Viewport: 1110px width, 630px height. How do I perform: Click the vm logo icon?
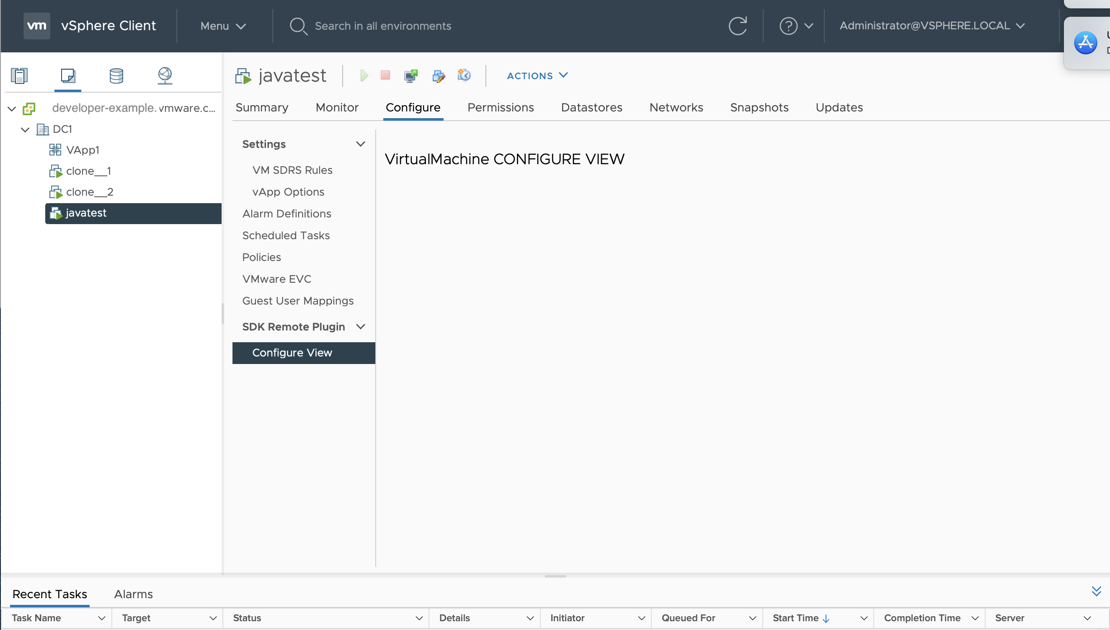point(36,26)
